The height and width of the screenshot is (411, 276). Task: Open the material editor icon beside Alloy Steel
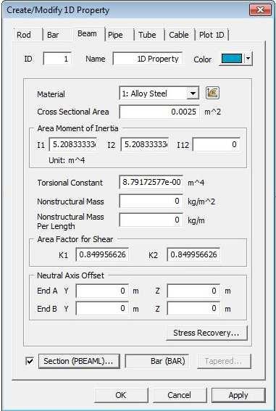212,93
